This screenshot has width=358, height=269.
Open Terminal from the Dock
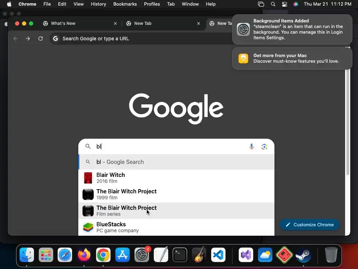tap(180, 255)
